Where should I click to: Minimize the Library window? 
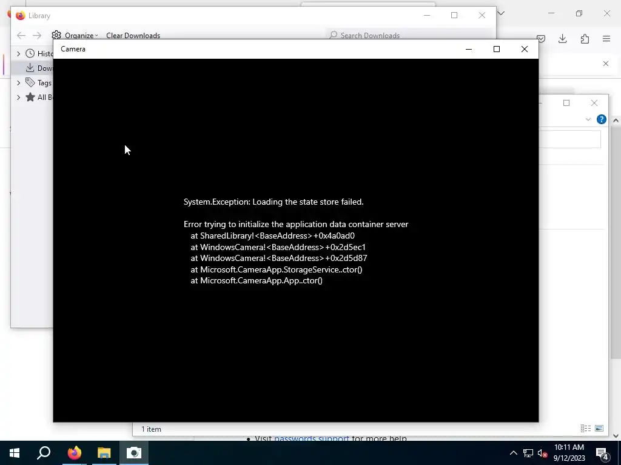427,15
